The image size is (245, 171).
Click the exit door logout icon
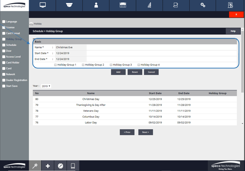click(230, 5)
